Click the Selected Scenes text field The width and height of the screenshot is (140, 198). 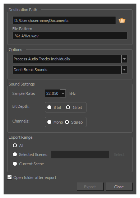point(80,155)
